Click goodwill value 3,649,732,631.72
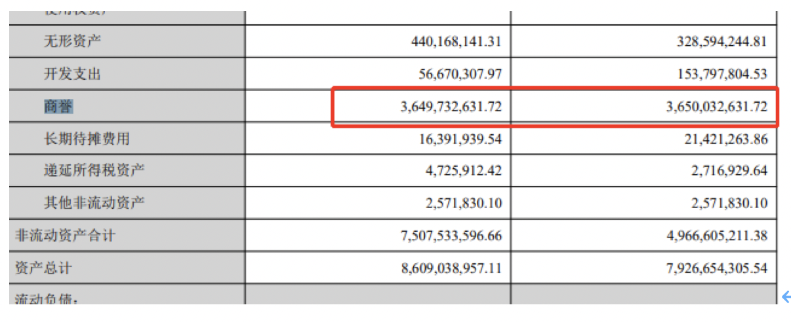791x322 pixels. click(x=451, y=106)
